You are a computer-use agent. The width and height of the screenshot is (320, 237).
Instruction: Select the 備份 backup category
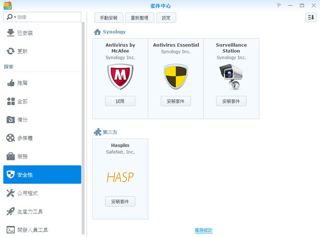[x=42, y=120]
